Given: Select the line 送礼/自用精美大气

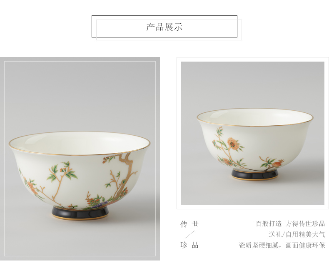Looking at the screenshot, I should 297,234.
